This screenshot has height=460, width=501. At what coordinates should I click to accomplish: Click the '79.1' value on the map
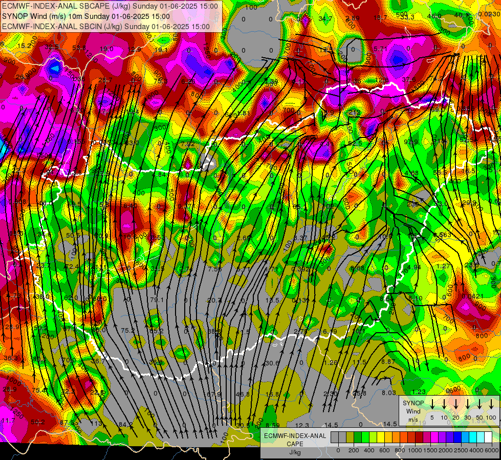[157, 300]
